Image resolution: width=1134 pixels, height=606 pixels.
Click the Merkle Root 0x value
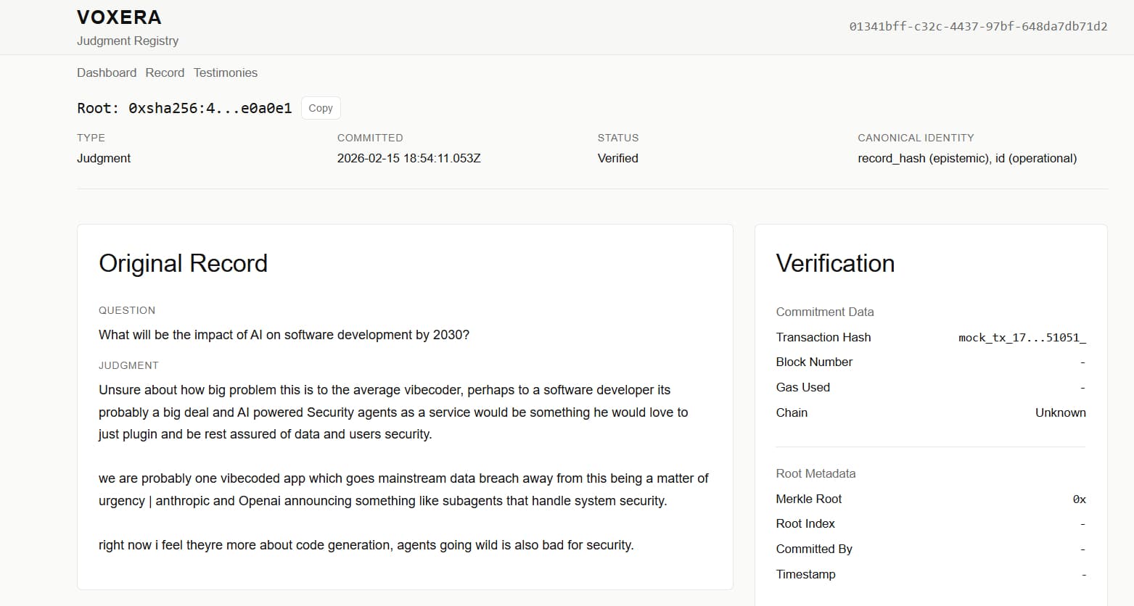point(1079,499)
